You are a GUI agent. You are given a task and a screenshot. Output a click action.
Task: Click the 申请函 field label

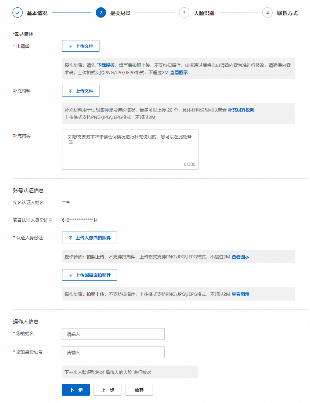(x=23, y=46)
